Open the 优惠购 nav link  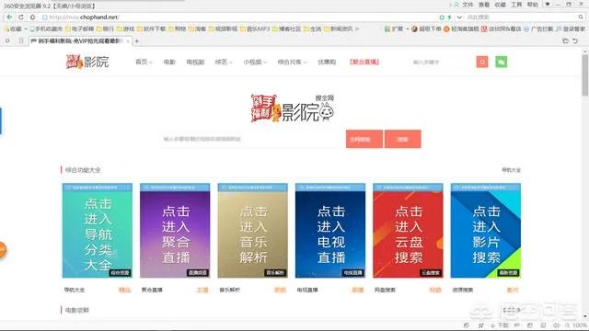[327, 62]
